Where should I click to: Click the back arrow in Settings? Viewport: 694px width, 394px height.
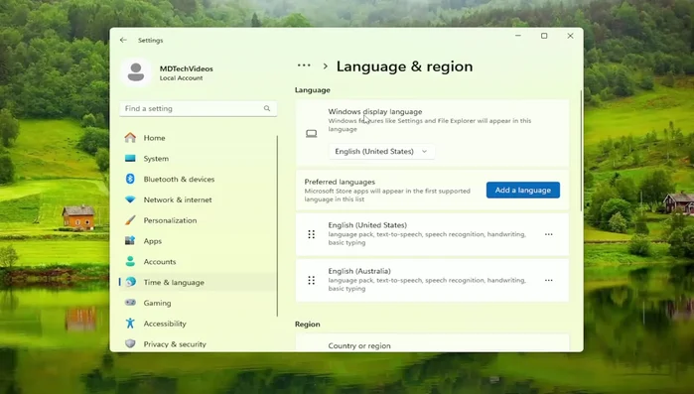pos(123,40)
